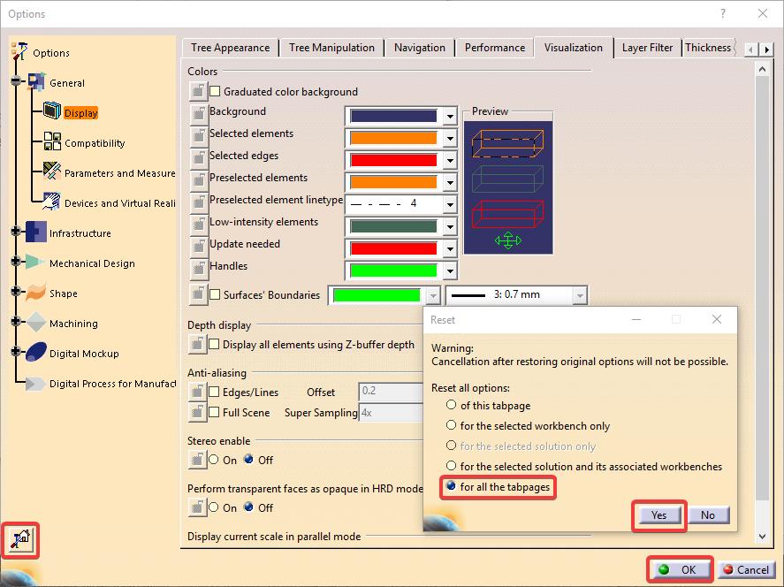The width and height of the screenshot is (784, 587).
Task: Open the Selected edges color dropdown
Action: 450,161
